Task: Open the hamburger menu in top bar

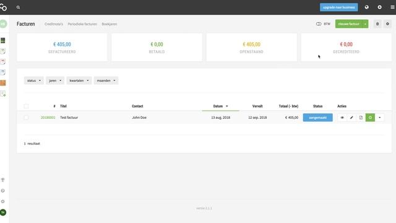Action: click(392, 7)
